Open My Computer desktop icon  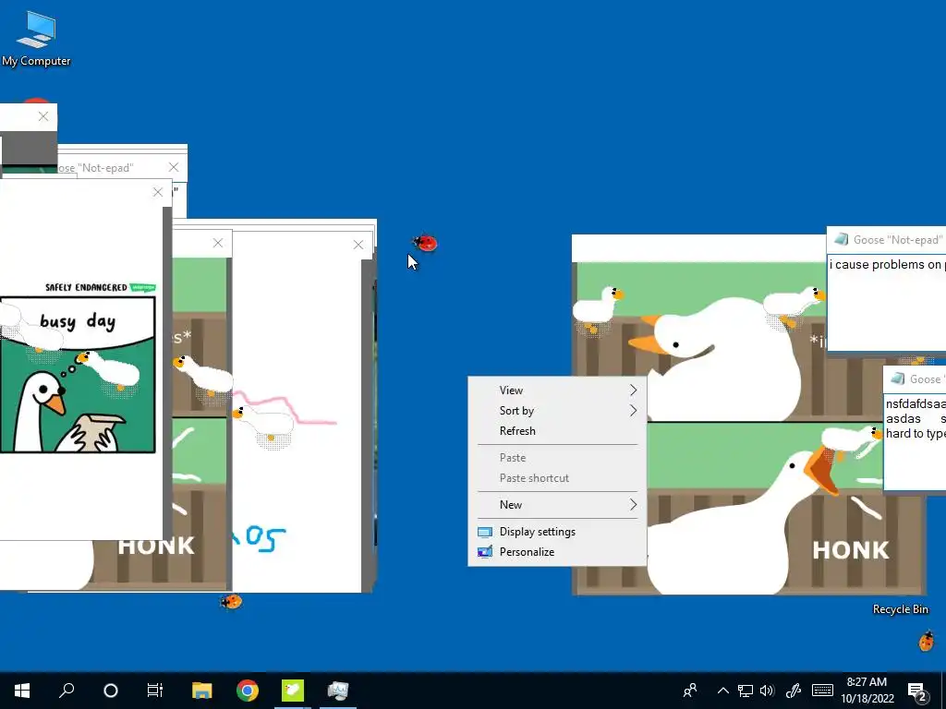36,38
